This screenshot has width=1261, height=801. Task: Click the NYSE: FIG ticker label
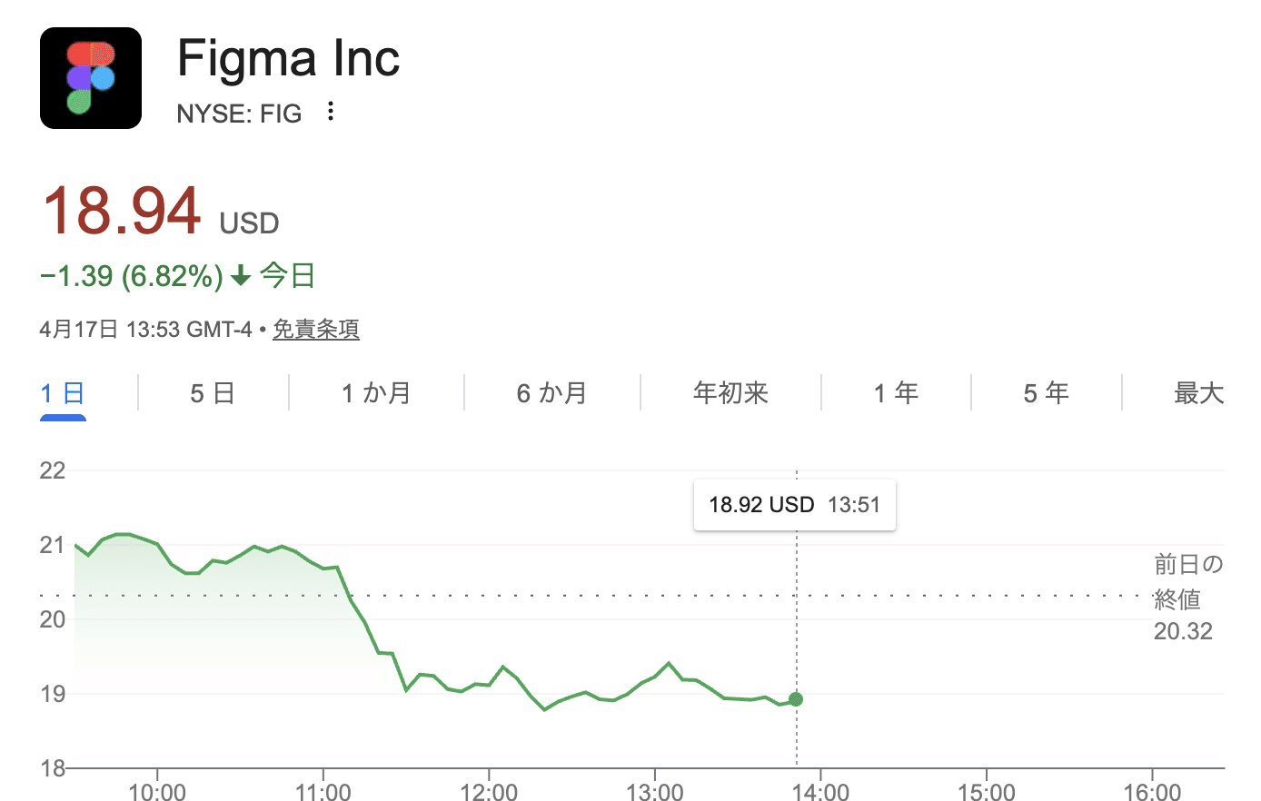tap(239, 114)
